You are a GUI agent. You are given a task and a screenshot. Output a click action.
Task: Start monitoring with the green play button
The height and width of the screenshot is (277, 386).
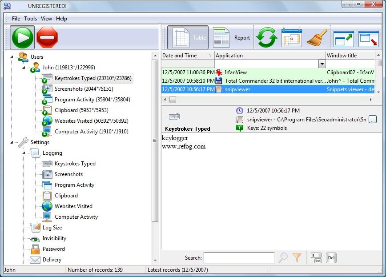click(22, 37)
